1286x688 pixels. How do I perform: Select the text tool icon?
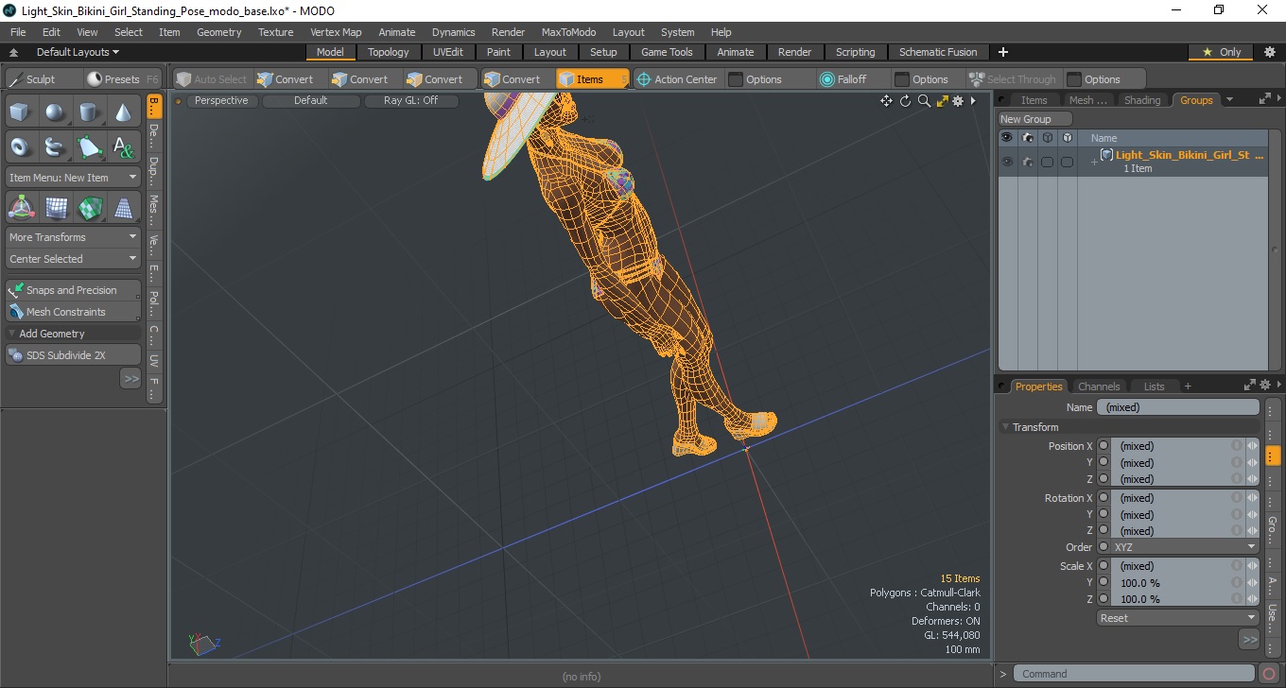[123, 146]
